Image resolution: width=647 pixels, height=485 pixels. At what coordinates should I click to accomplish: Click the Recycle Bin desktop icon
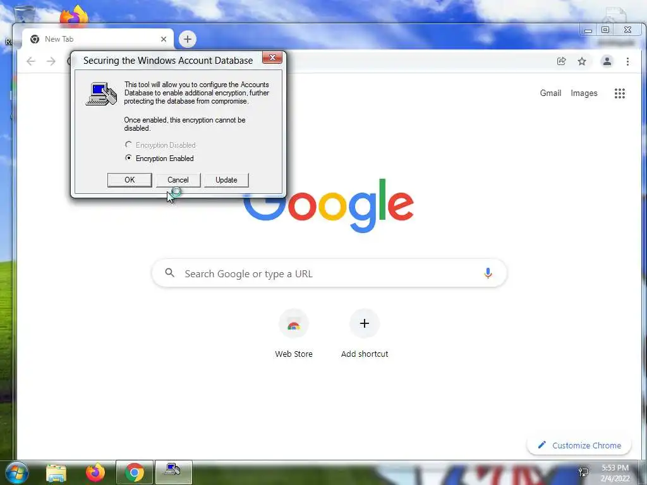tap(25, 14)
